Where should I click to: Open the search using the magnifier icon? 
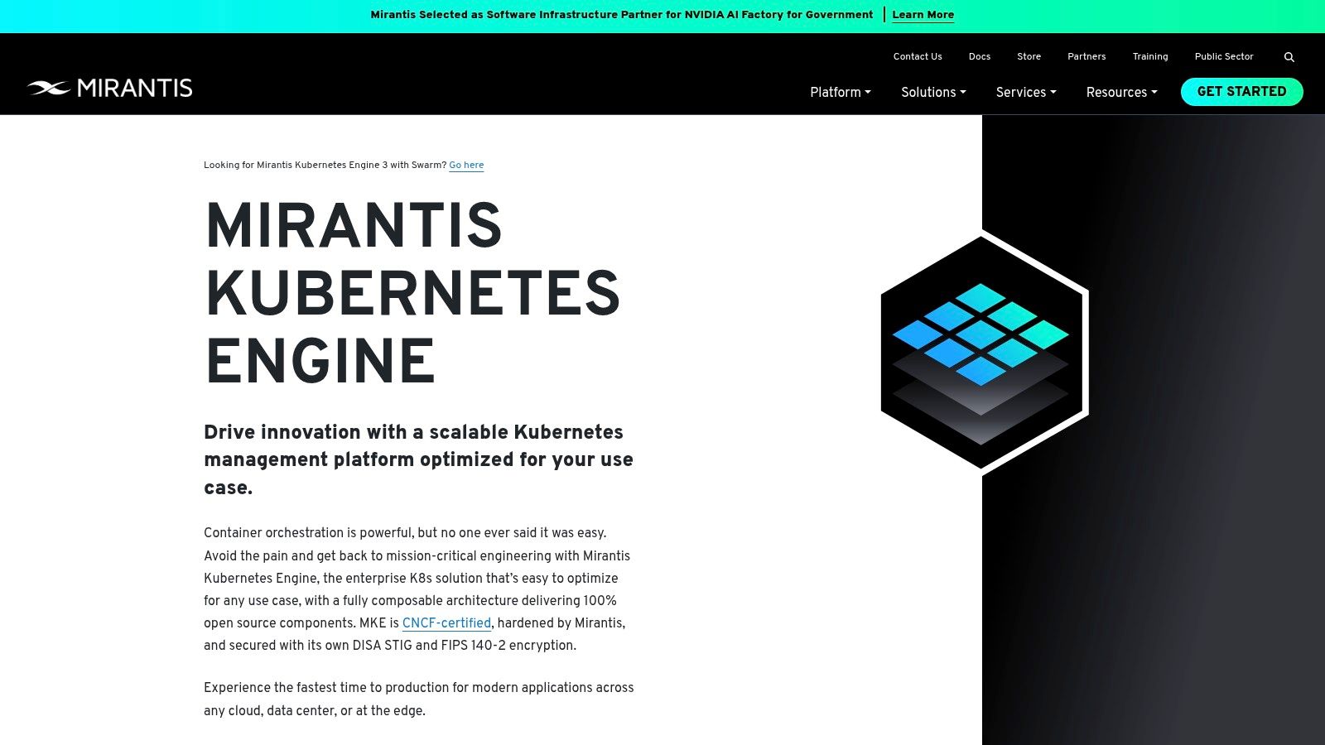(1289, 56)
